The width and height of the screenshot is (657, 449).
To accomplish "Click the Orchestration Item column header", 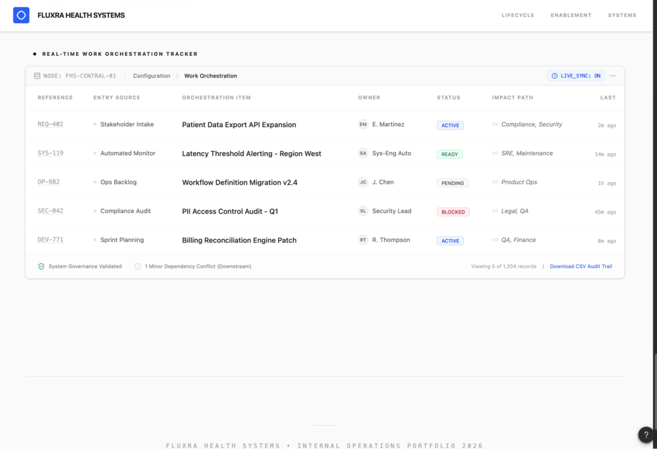I will (x=216, y=97).
